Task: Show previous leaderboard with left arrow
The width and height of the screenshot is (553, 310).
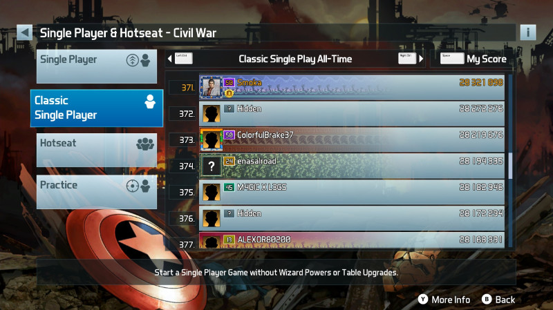Action: [170, 59]
